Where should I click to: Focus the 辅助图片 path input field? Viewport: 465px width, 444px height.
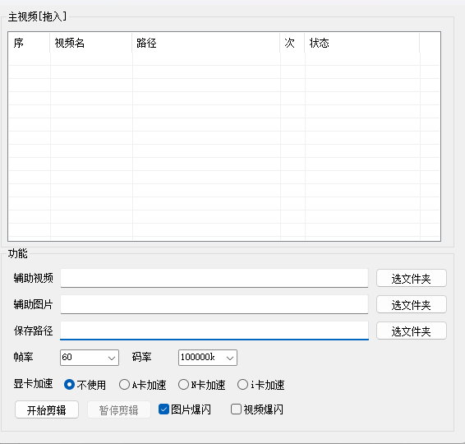(x=214, y=304)
